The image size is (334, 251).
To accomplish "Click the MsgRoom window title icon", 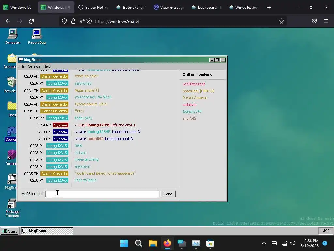I will pyautogui.click(x=21, y=59).
